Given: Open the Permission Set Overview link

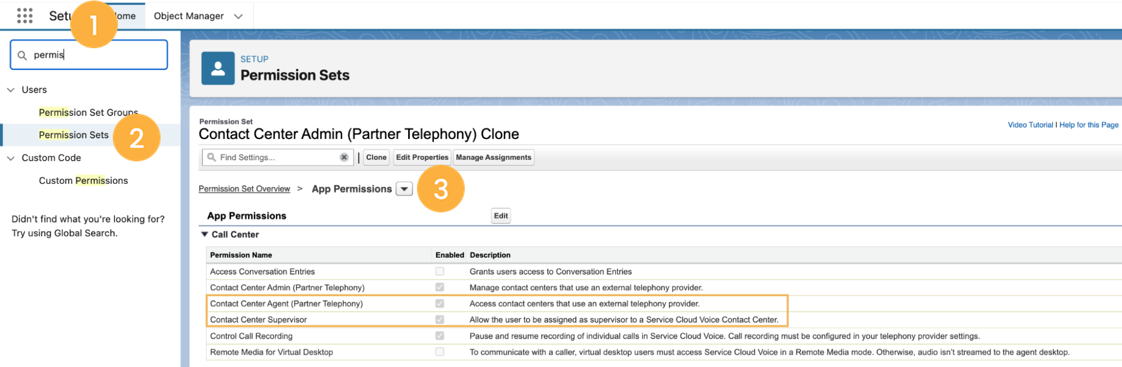Looking at the screenshot, I should pos(244,189).
